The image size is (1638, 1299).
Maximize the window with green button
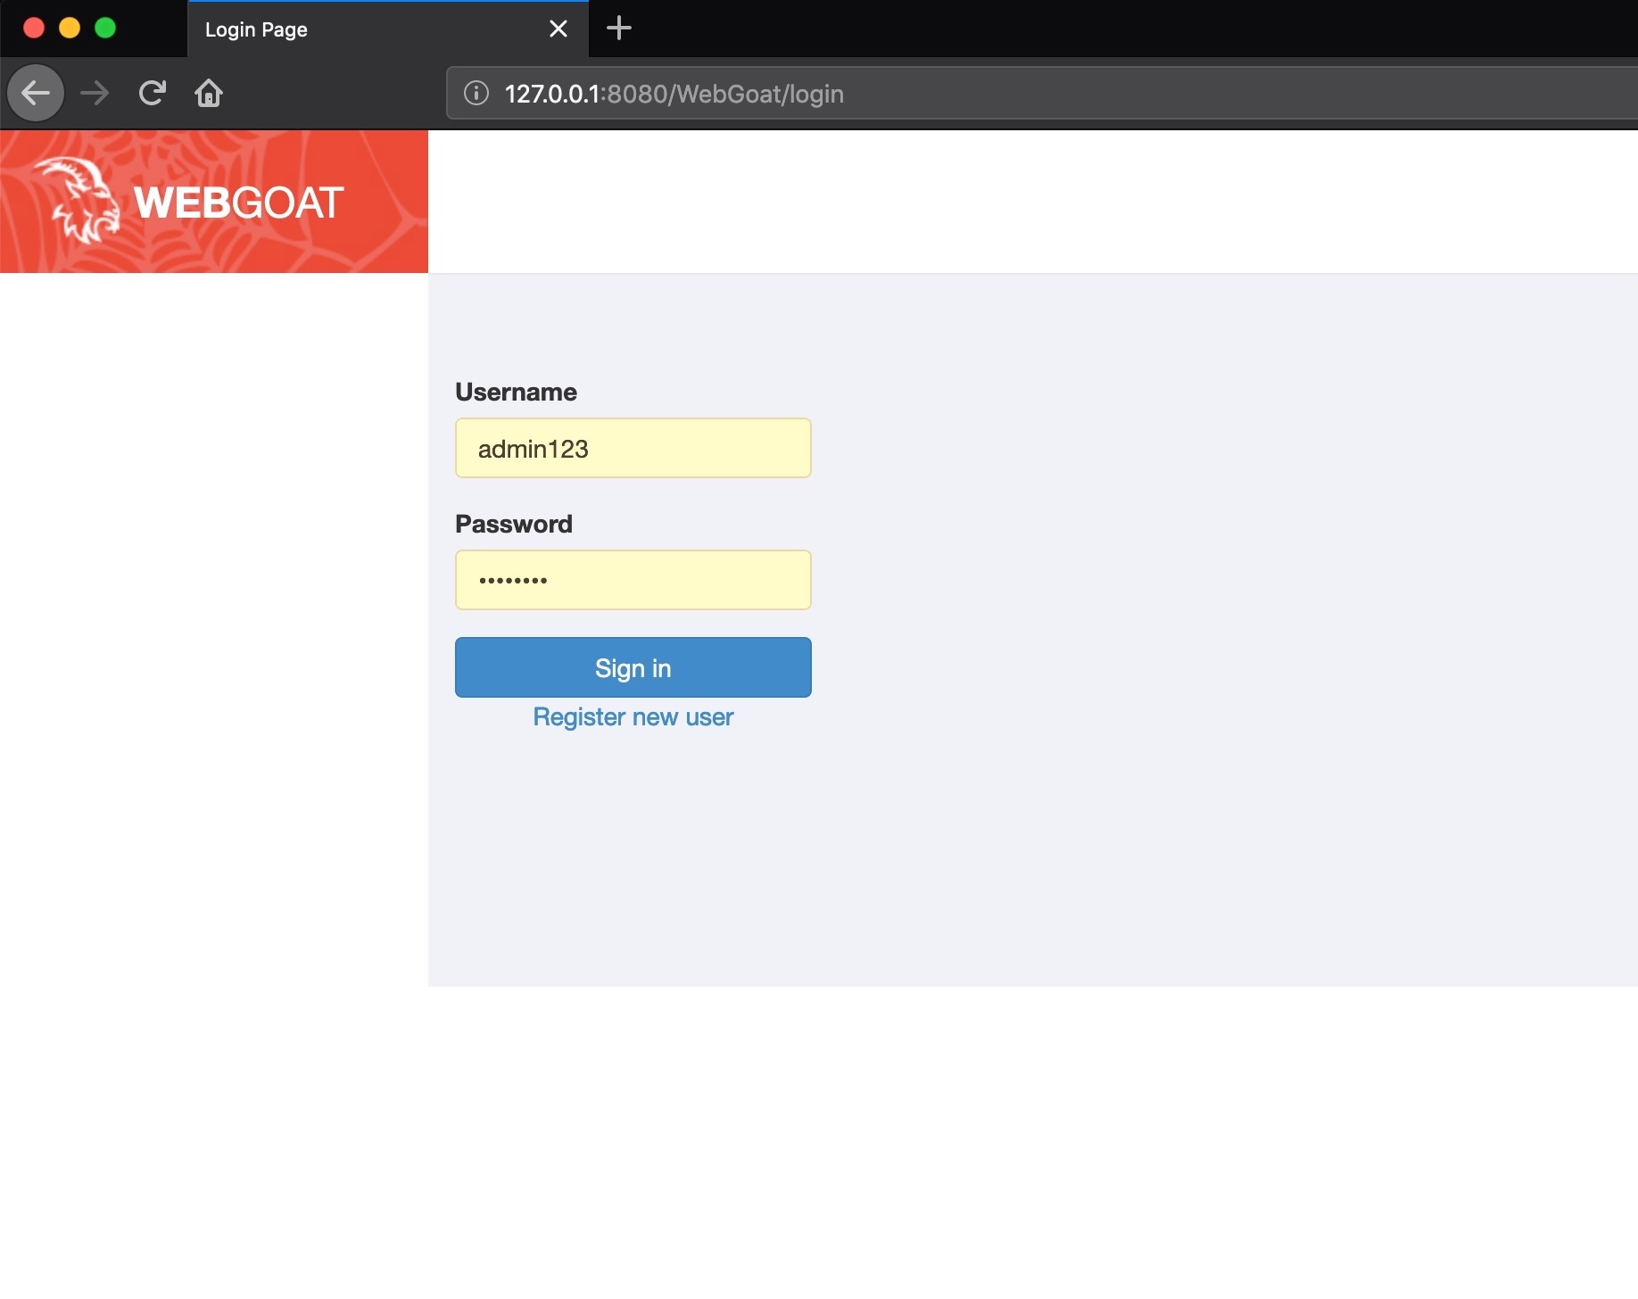pyautogui.click(x=105, y=29)
